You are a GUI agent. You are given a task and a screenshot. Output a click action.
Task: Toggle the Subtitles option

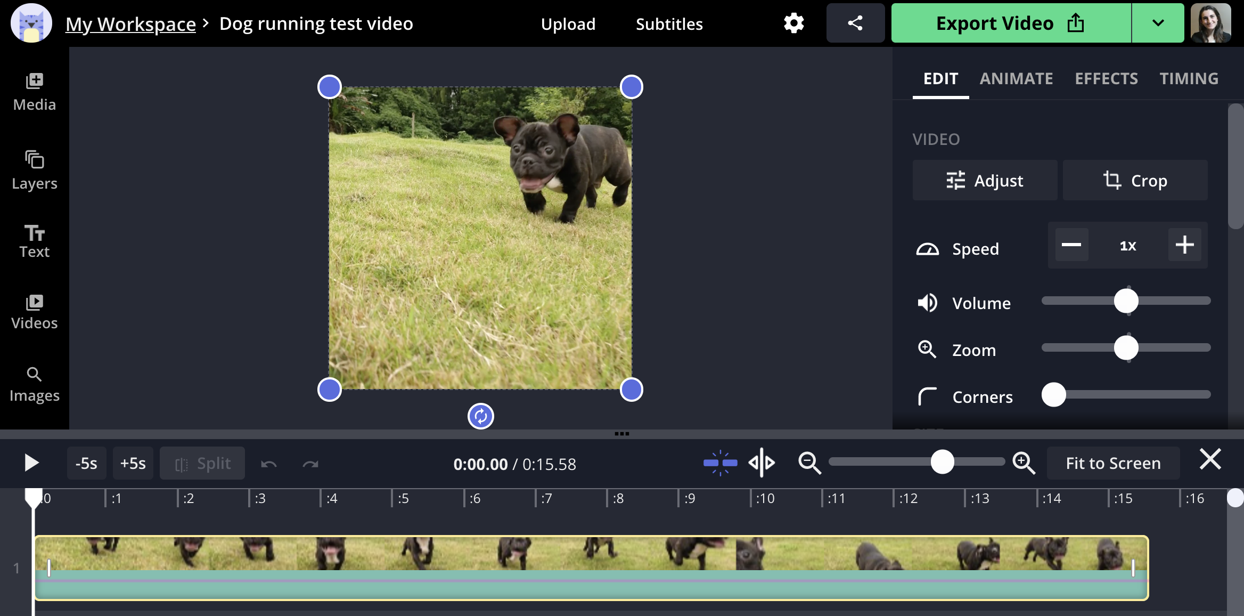pyautogui.click(x=669, y=23)
